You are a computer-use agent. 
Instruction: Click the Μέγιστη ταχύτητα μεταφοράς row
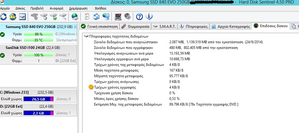point(141,76)
